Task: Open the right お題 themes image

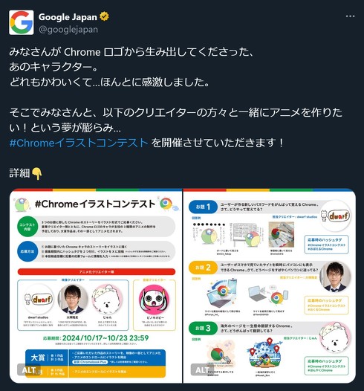Action: pos(270,285)
